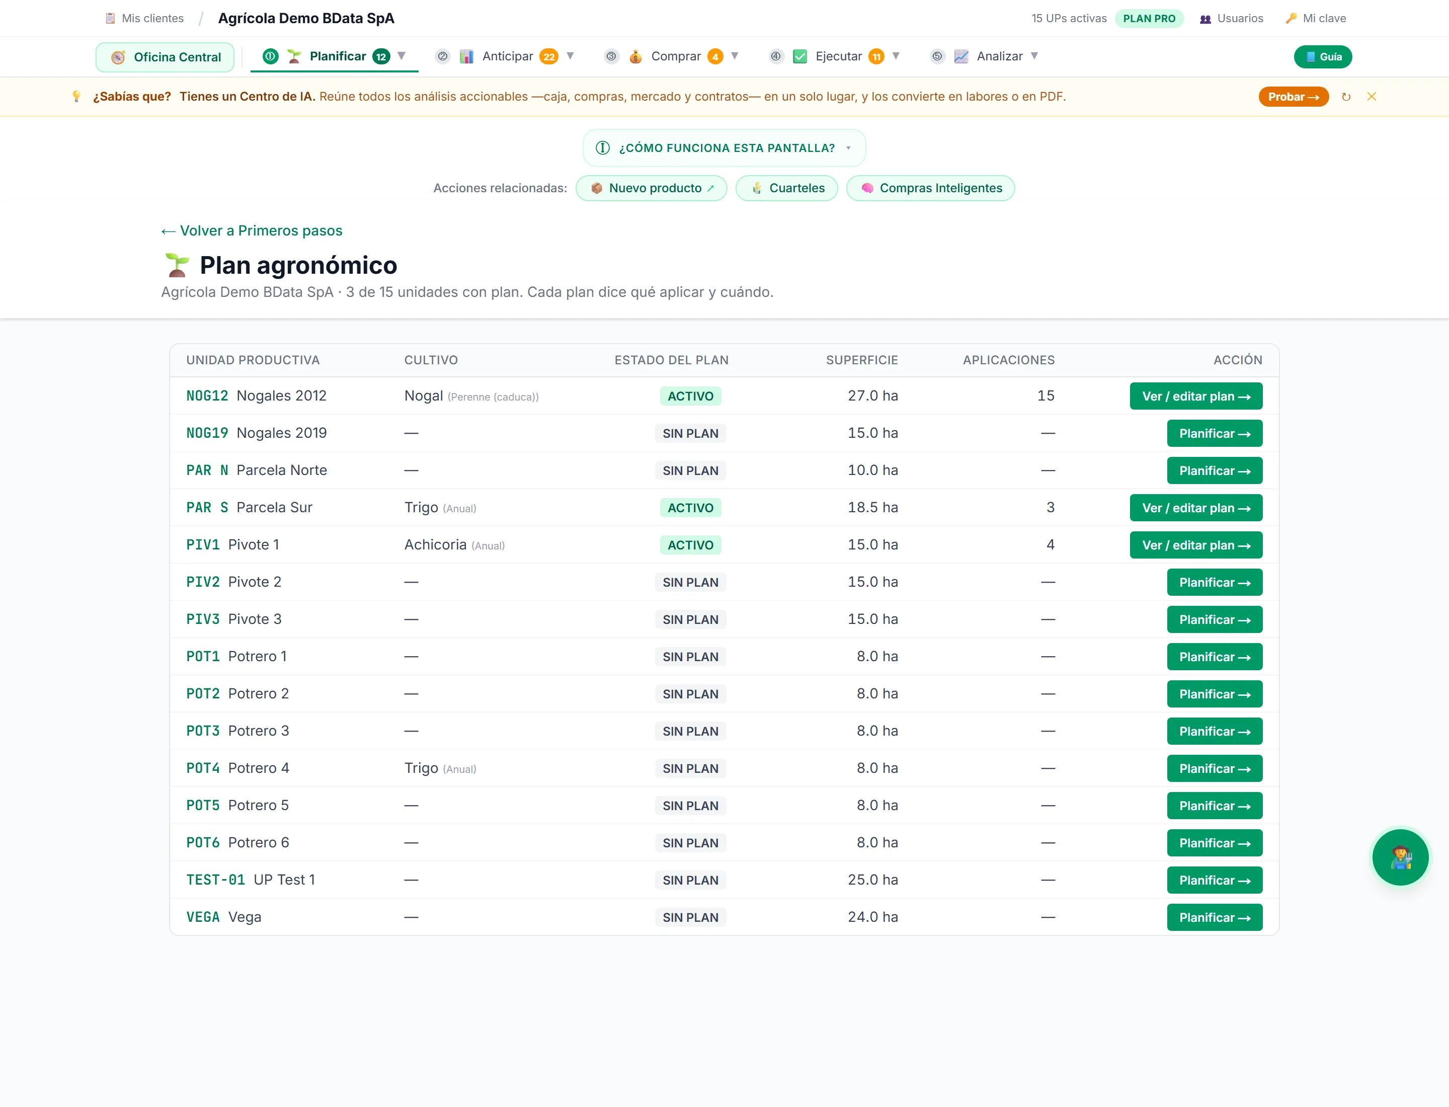Expand the Planificar dropdown arrow
This screenshot has height=1107, width=1449.
coord(401,56)
